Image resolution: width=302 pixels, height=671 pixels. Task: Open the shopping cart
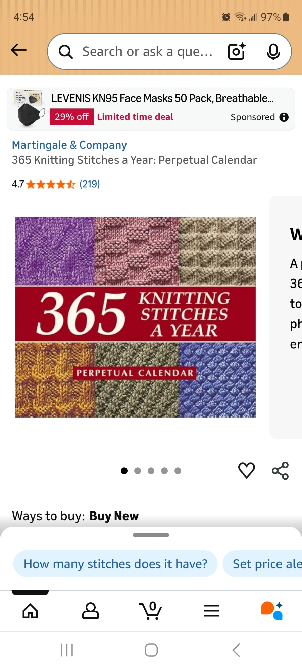151,611
